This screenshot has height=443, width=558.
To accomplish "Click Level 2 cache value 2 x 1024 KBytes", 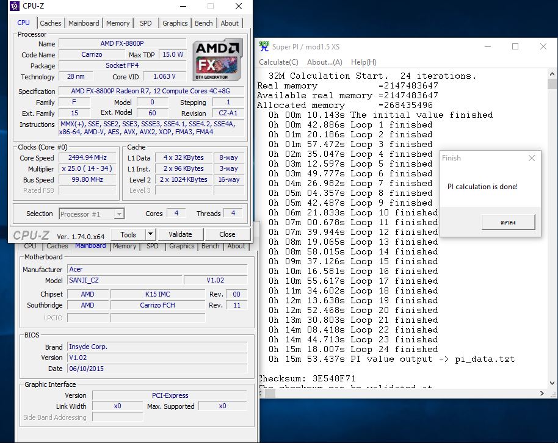I will click(184, 179).
